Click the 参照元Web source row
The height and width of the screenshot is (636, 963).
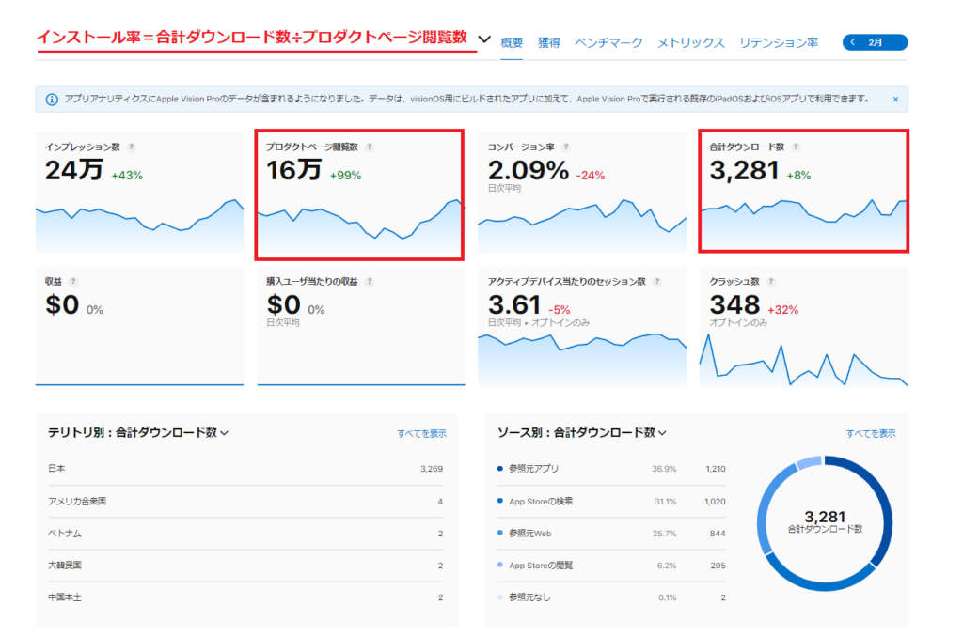[611, 534]
